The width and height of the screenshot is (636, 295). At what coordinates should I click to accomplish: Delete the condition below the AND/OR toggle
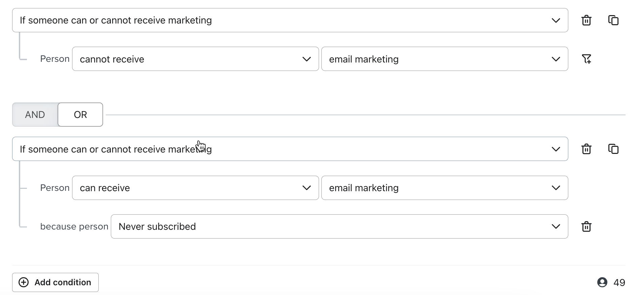(586, 149)
